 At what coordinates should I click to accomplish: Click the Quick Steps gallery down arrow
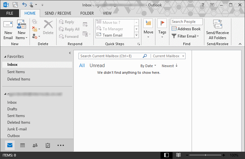(136, 29)
